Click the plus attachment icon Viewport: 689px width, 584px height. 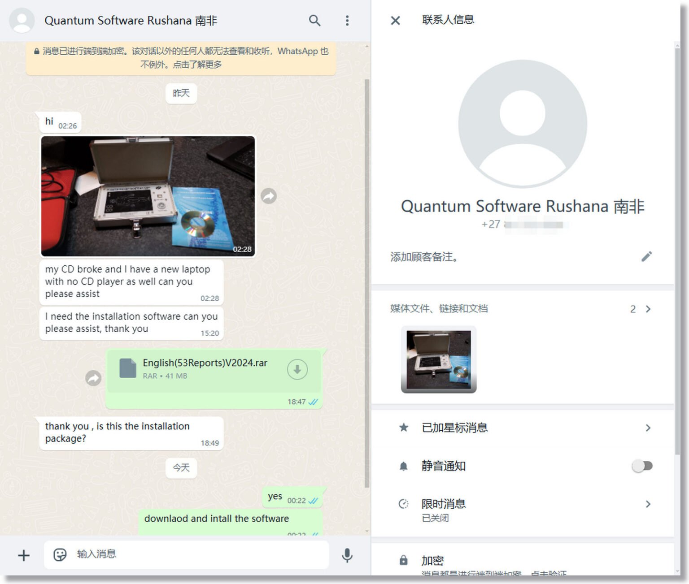(24, 555)
